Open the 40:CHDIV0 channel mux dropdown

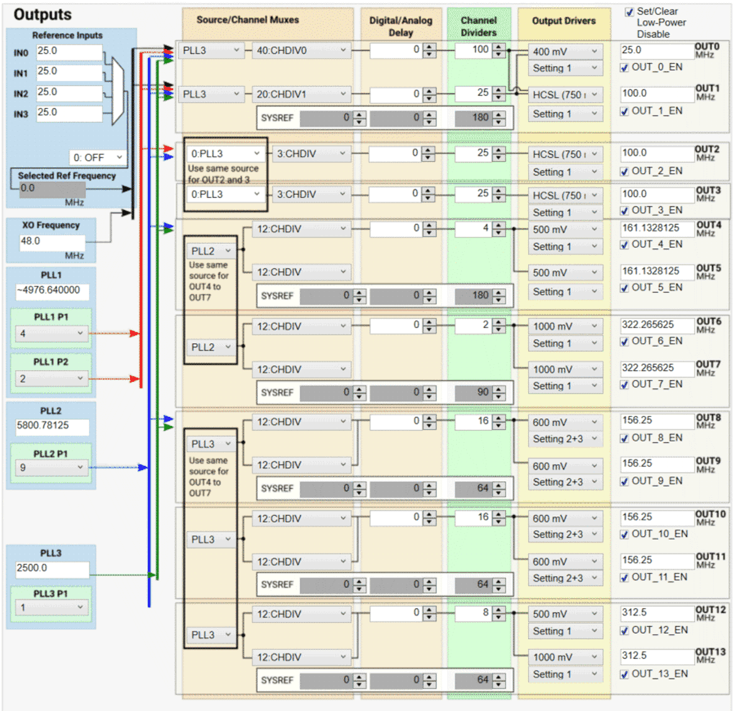click(x=303, y=51)
